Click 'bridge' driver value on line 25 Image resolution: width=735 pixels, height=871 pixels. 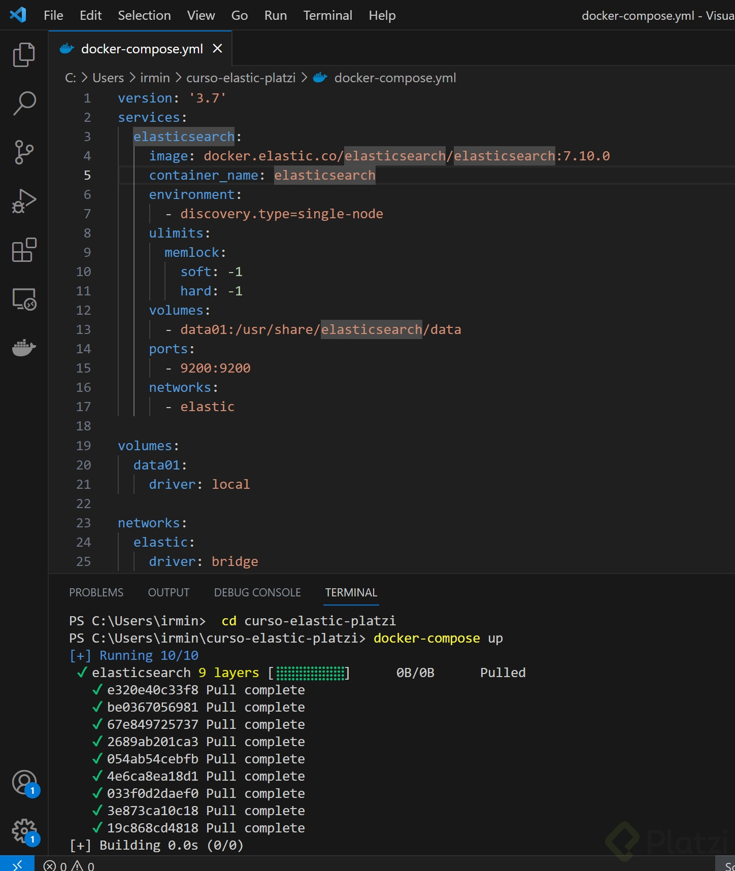[235, 561]
